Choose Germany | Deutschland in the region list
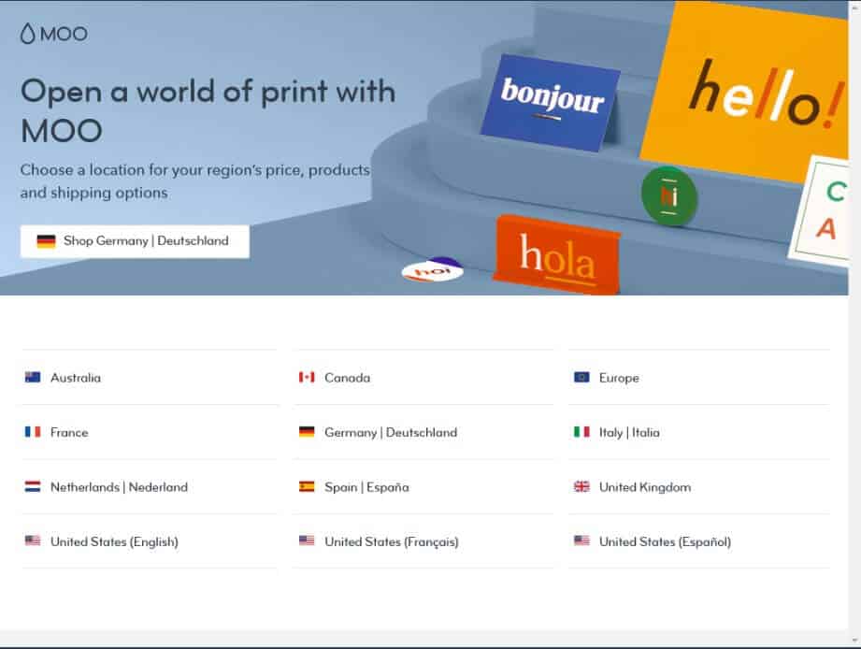The width and height of the screenshot is (861, 649). 391,433
